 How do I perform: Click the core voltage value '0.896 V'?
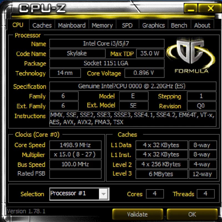pos(144,73)
